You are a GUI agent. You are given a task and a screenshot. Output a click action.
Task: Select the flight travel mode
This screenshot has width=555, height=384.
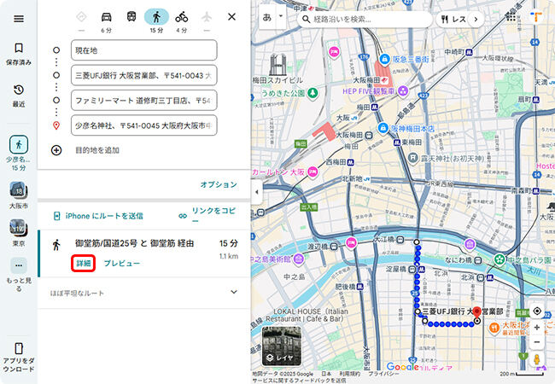207,17
